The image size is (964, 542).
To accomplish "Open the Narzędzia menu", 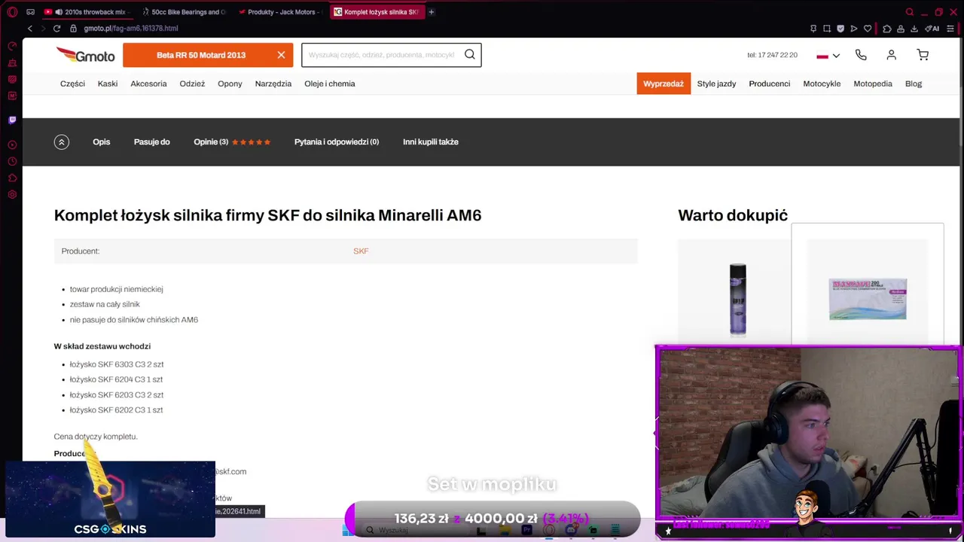I will point(273,84).
